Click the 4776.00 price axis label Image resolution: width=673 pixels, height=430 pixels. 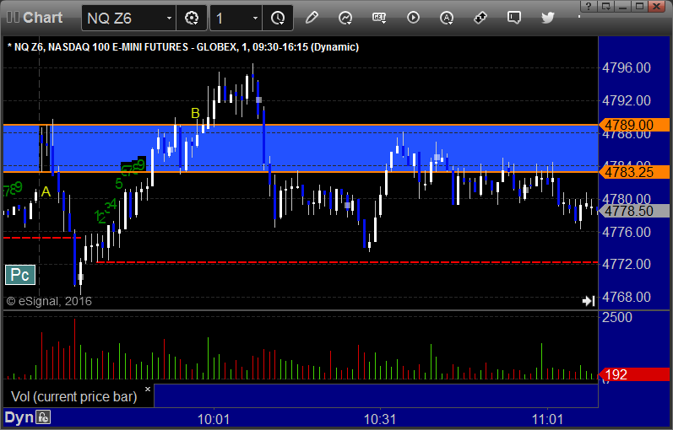click(x=627, y=232)
